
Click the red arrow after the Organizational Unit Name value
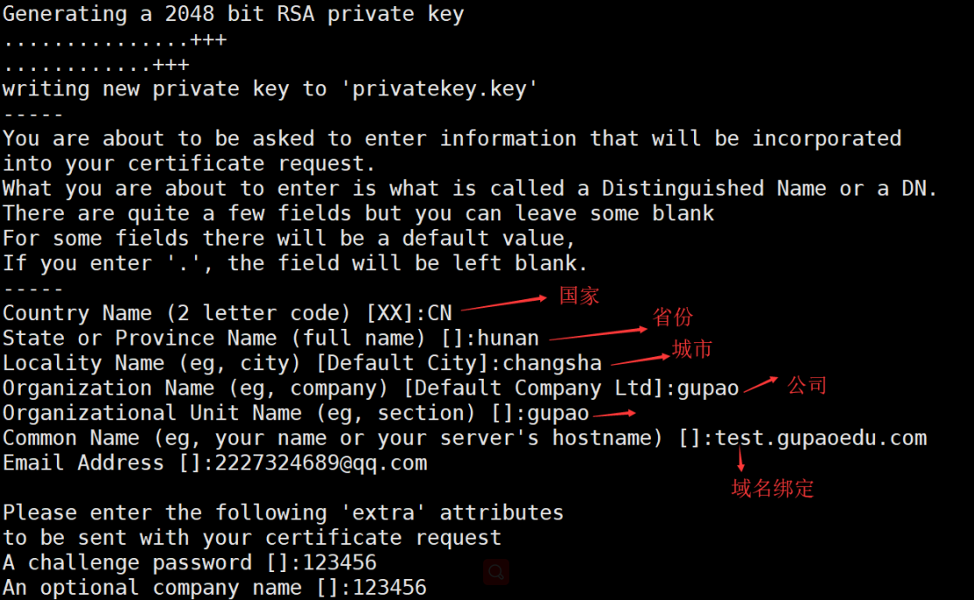point(615,414)
